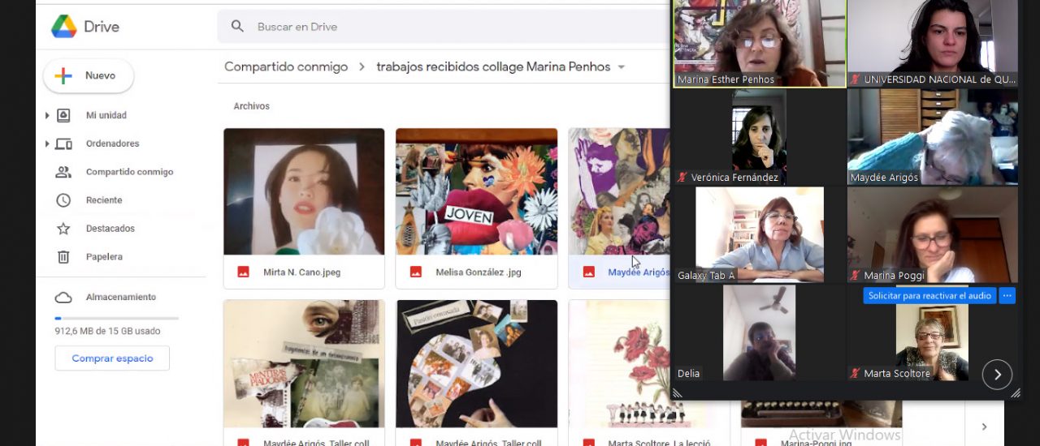Click the Google Drive logo
This screenshot has height=446, width=1040.
pyautogui.click(x=64, y=27)
